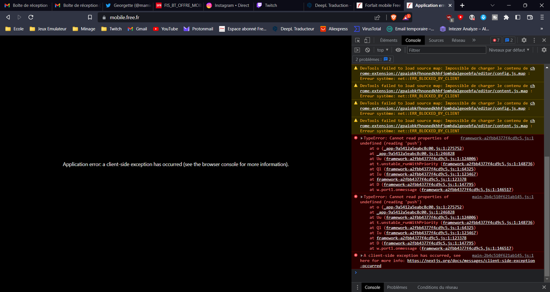Show hidden bookmarks with the overflow chevrons
This screenshot has width=550, height=292.
coord(542,29)
